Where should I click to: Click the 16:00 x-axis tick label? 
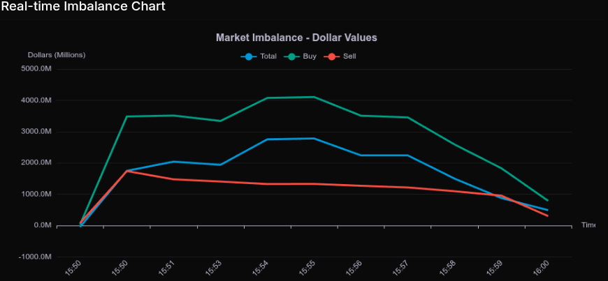pos(541,267)
